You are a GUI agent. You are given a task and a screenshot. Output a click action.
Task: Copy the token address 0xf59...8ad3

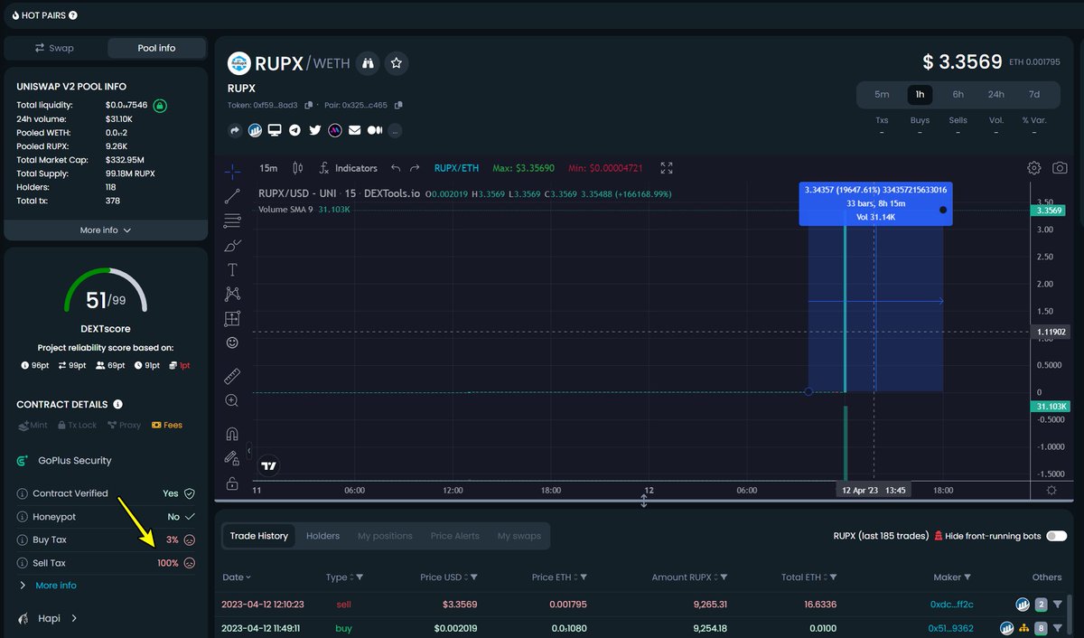(309, 106)
